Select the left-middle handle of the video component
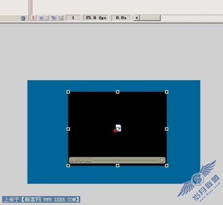223x205 pixels. 68,129
